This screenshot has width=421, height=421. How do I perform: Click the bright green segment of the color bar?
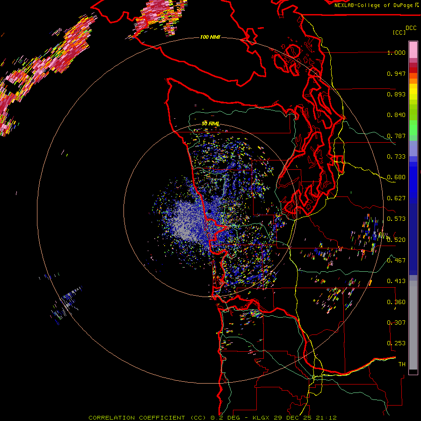(413, 127)
